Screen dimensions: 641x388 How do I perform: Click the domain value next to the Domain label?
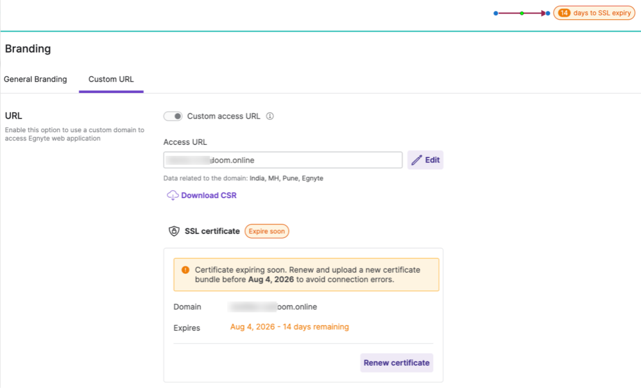(x=272, y=307)
